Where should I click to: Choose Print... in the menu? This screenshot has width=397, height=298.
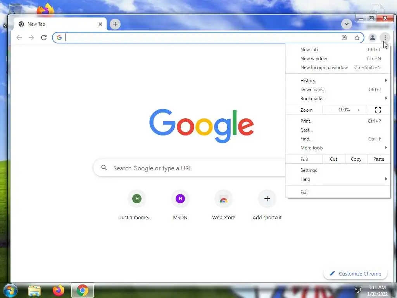338,121
